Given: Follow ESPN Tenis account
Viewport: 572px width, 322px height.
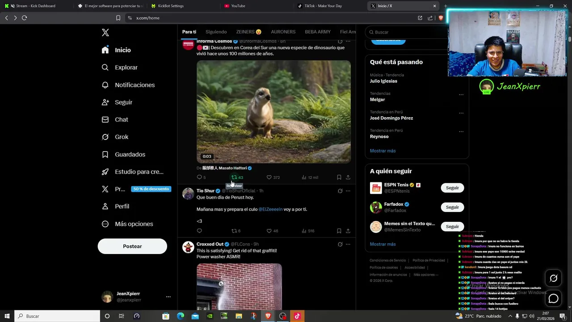Looking at the screenshot, I should point(452,188).
